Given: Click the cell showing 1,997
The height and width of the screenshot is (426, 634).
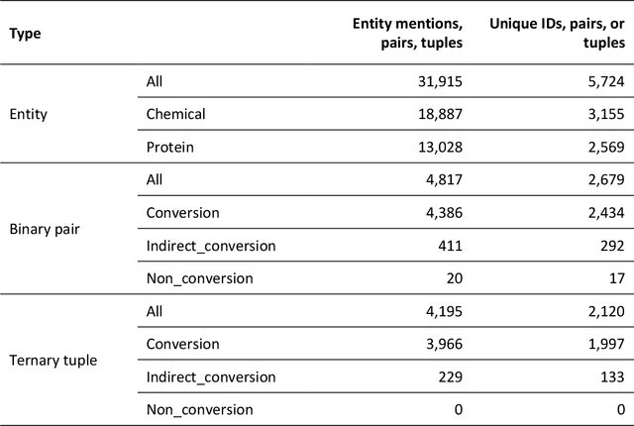Looking at the screenshot, I should [x=606, y=344].
